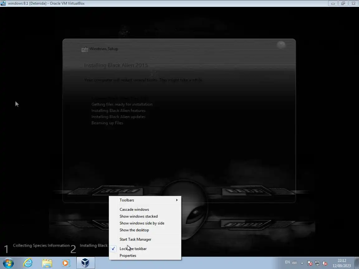This screenshot has width=359, height=269.
Task: Click 'Collecting Species Information' step label
Action: 41,245
